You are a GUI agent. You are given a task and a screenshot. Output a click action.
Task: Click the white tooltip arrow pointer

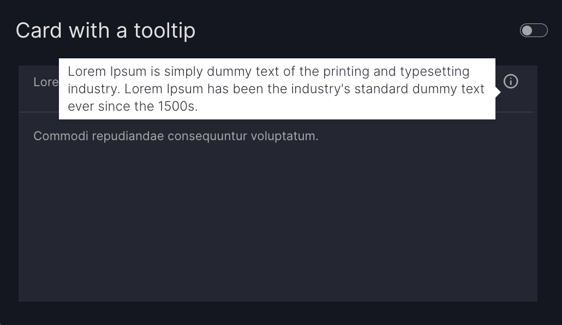point(498,92)
